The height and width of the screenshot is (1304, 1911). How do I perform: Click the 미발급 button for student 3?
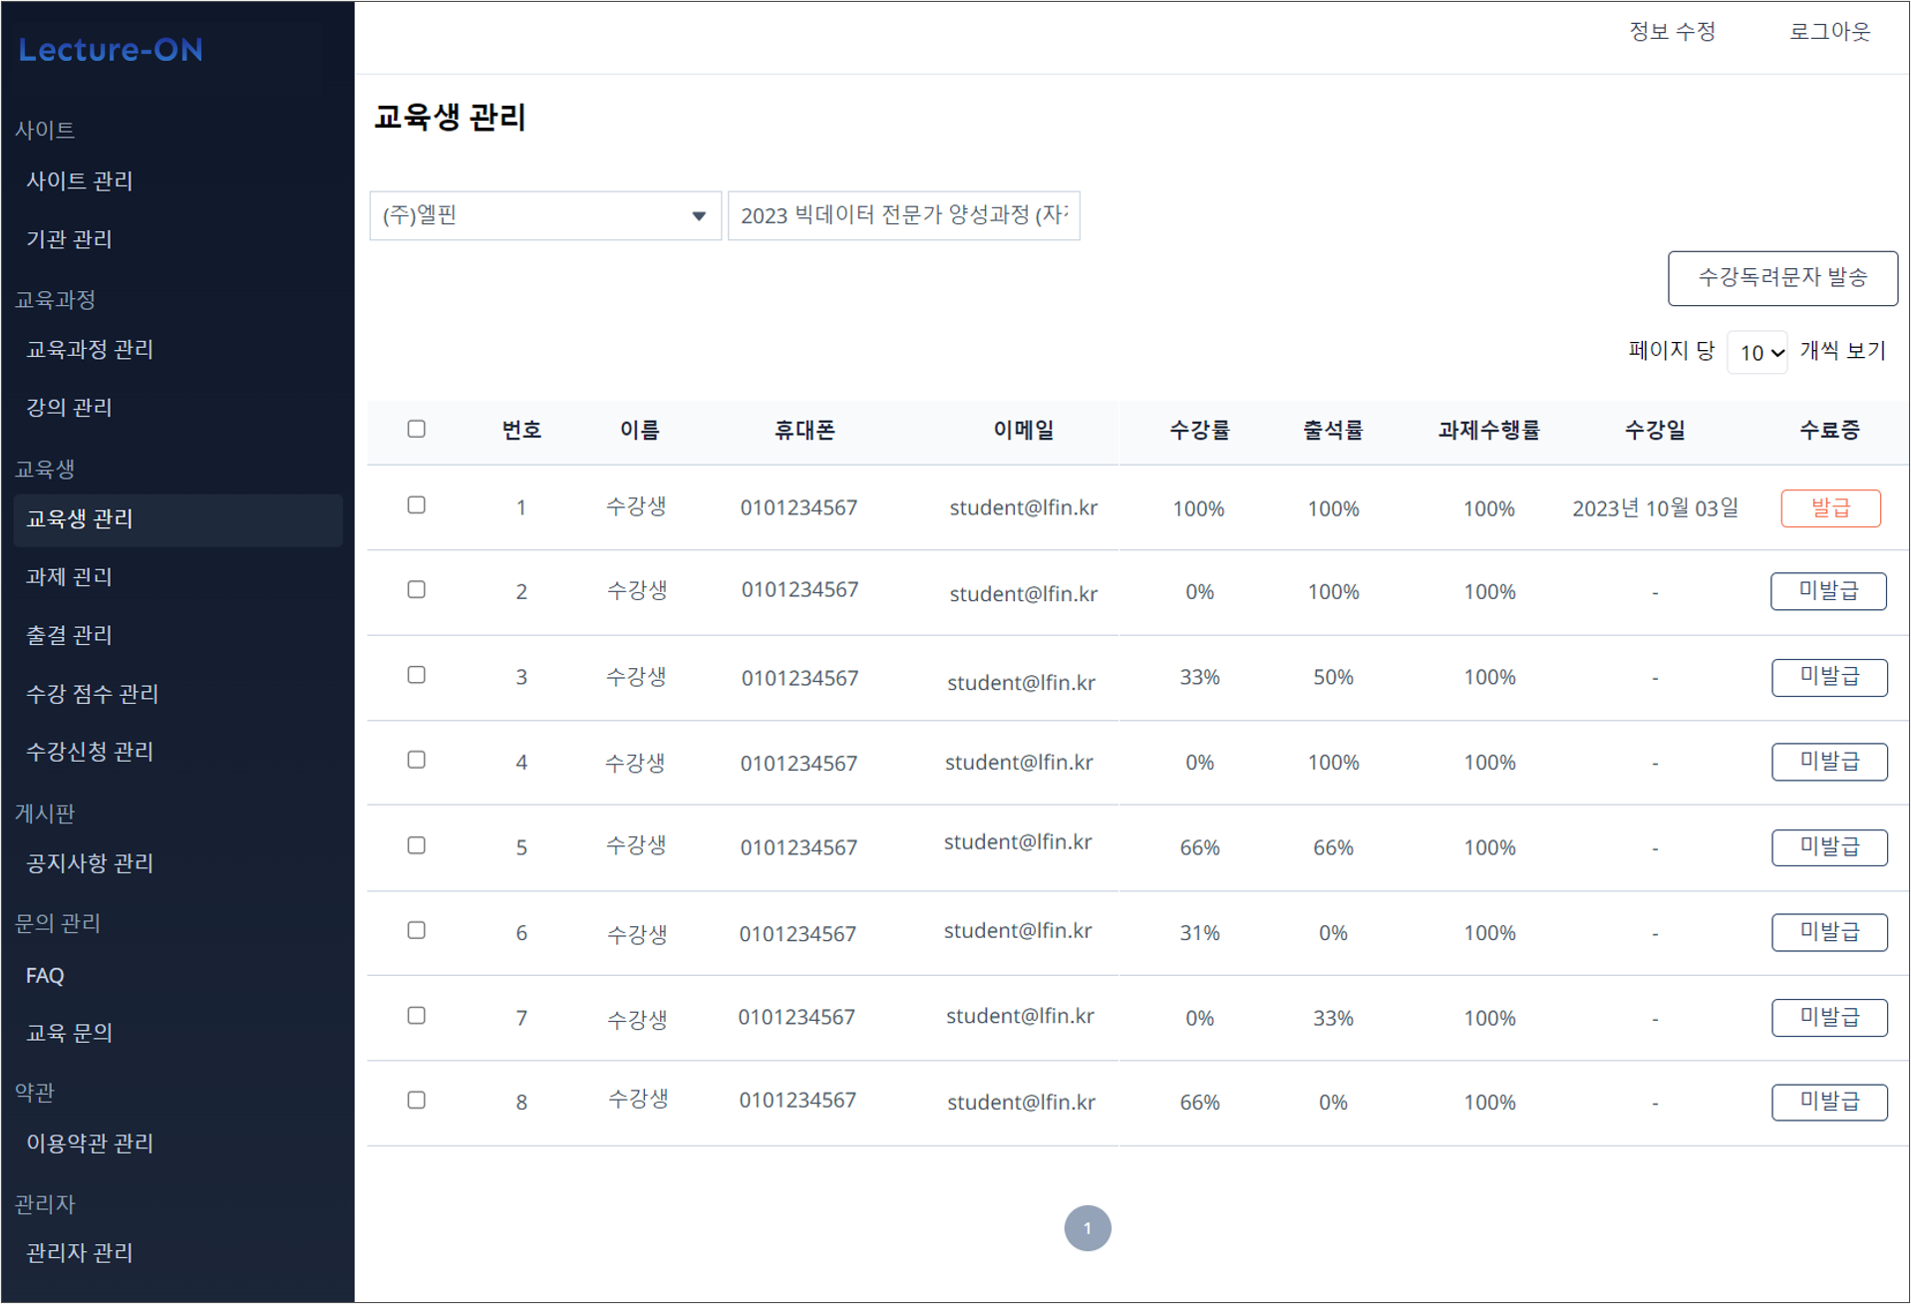(1829, 677)
